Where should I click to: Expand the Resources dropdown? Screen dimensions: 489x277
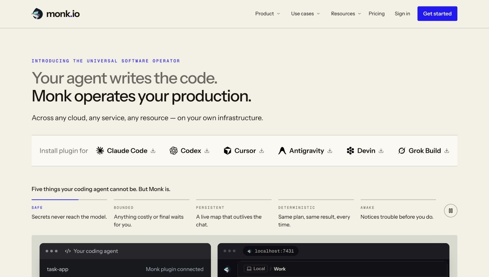pyautogui.click(x=346, y=14)
